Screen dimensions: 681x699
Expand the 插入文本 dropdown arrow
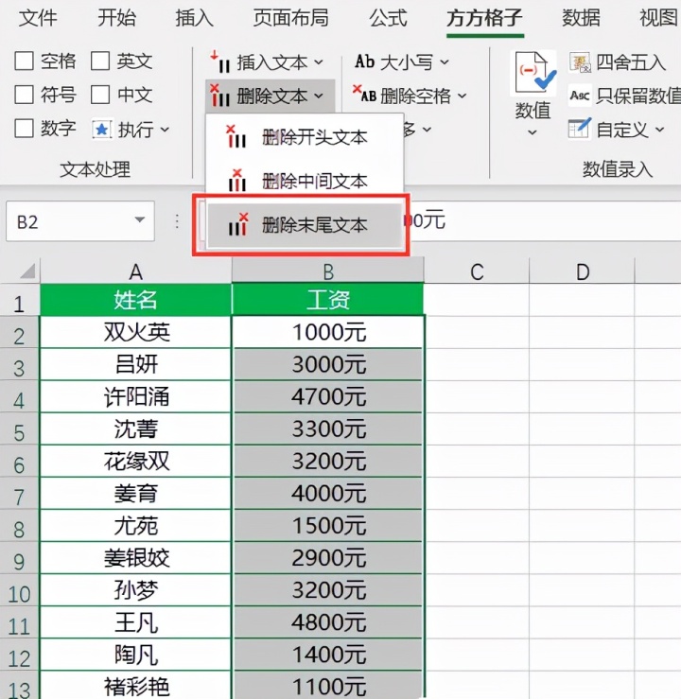[x=318, y=62]
